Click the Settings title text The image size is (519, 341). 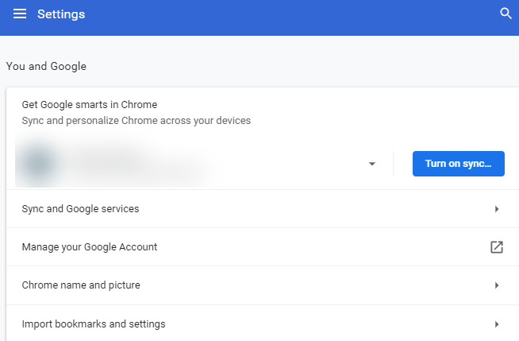61,14
